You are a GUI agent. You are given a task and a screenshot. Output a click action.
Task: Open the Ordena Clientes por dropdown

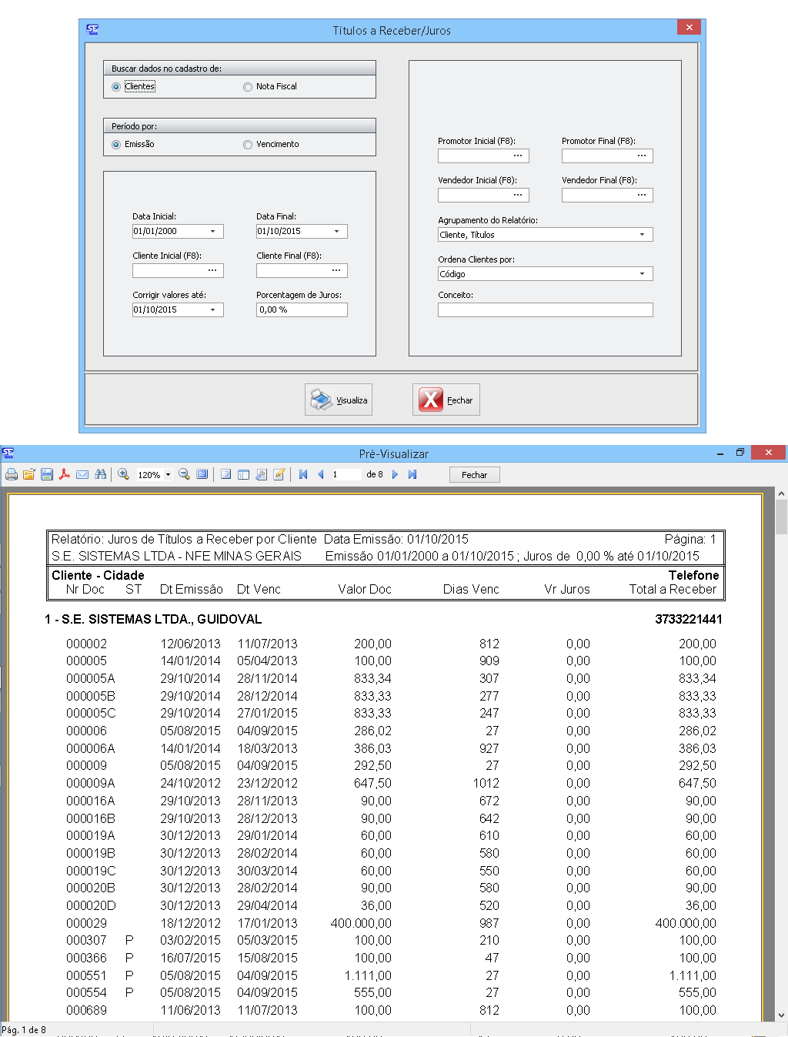(642, 274)
